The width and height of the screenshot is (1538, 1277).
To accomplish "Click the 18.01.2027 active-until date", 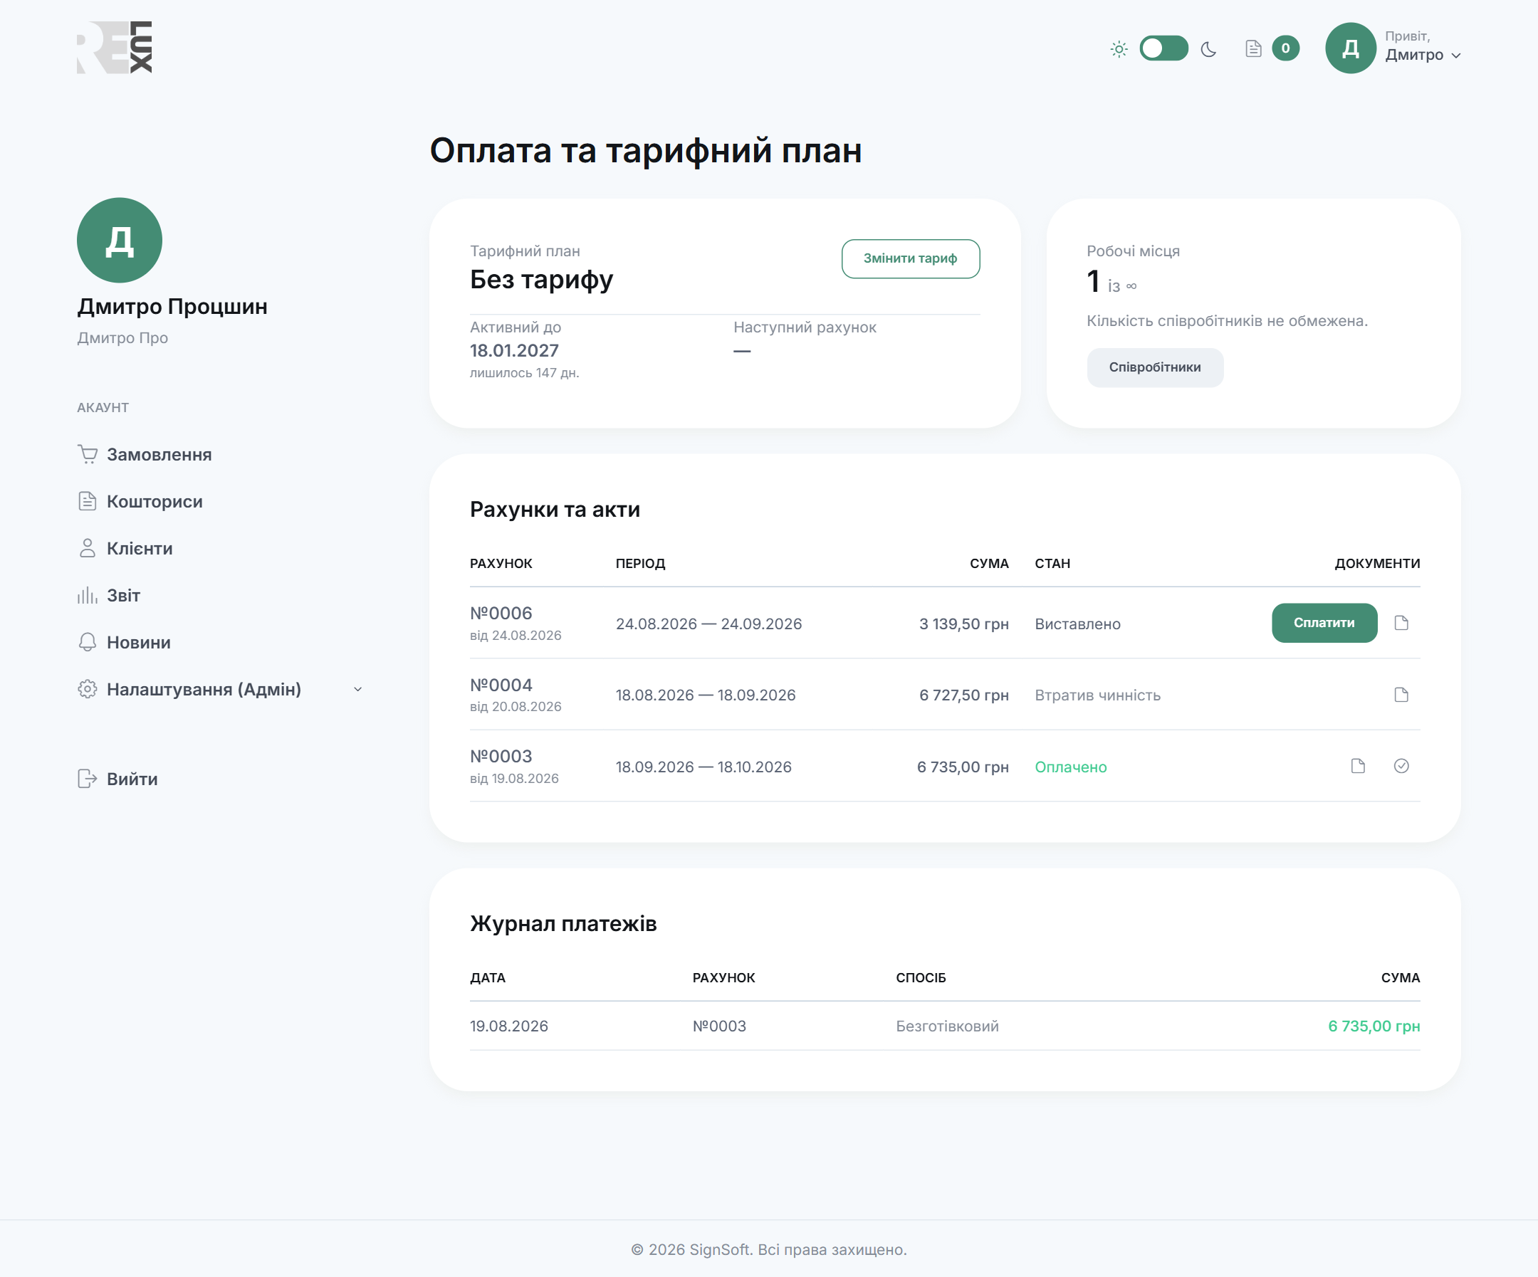I will [514, 351].
